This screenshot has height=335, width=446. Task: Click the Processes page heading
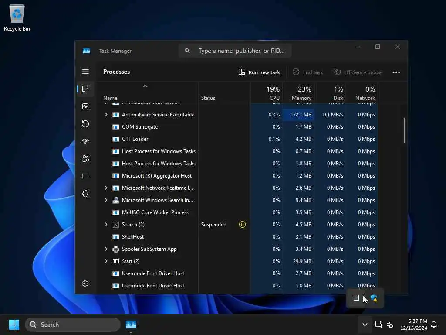click(116, 72)
